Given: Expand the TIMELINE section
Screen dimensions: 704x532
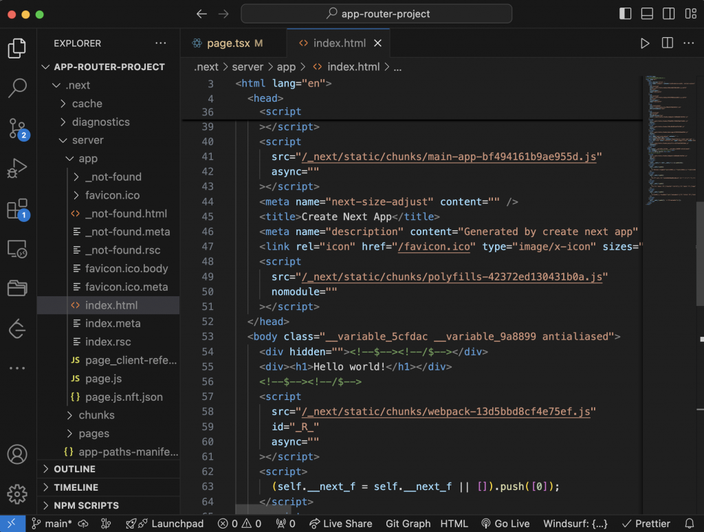Looking at the screenshot, I should tap(108, 487).
